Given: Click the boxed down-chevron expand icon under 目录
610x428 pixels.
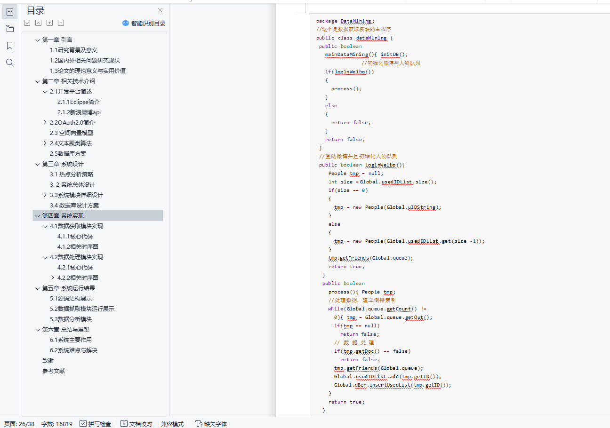Looking at the screenshot, I should pyautogui.click(x=27, y=23).
